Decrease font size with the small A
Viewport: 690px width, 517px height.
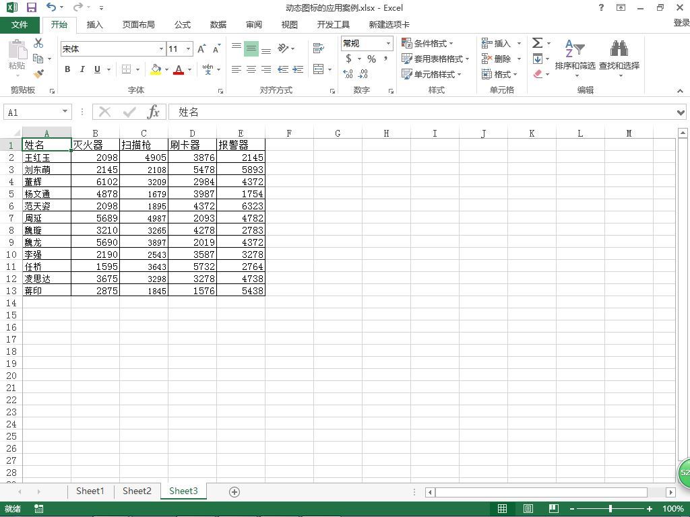(x=216, y=48)
